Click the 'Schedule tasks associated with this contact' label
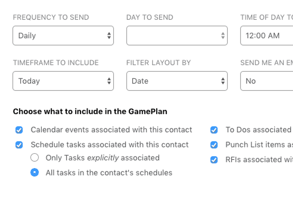Image resolution: width=293 pixels, height=201 pixels. [109, 145]
